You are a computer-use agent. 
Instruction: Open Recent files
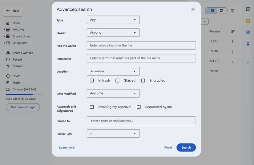(x=17, y=60)
